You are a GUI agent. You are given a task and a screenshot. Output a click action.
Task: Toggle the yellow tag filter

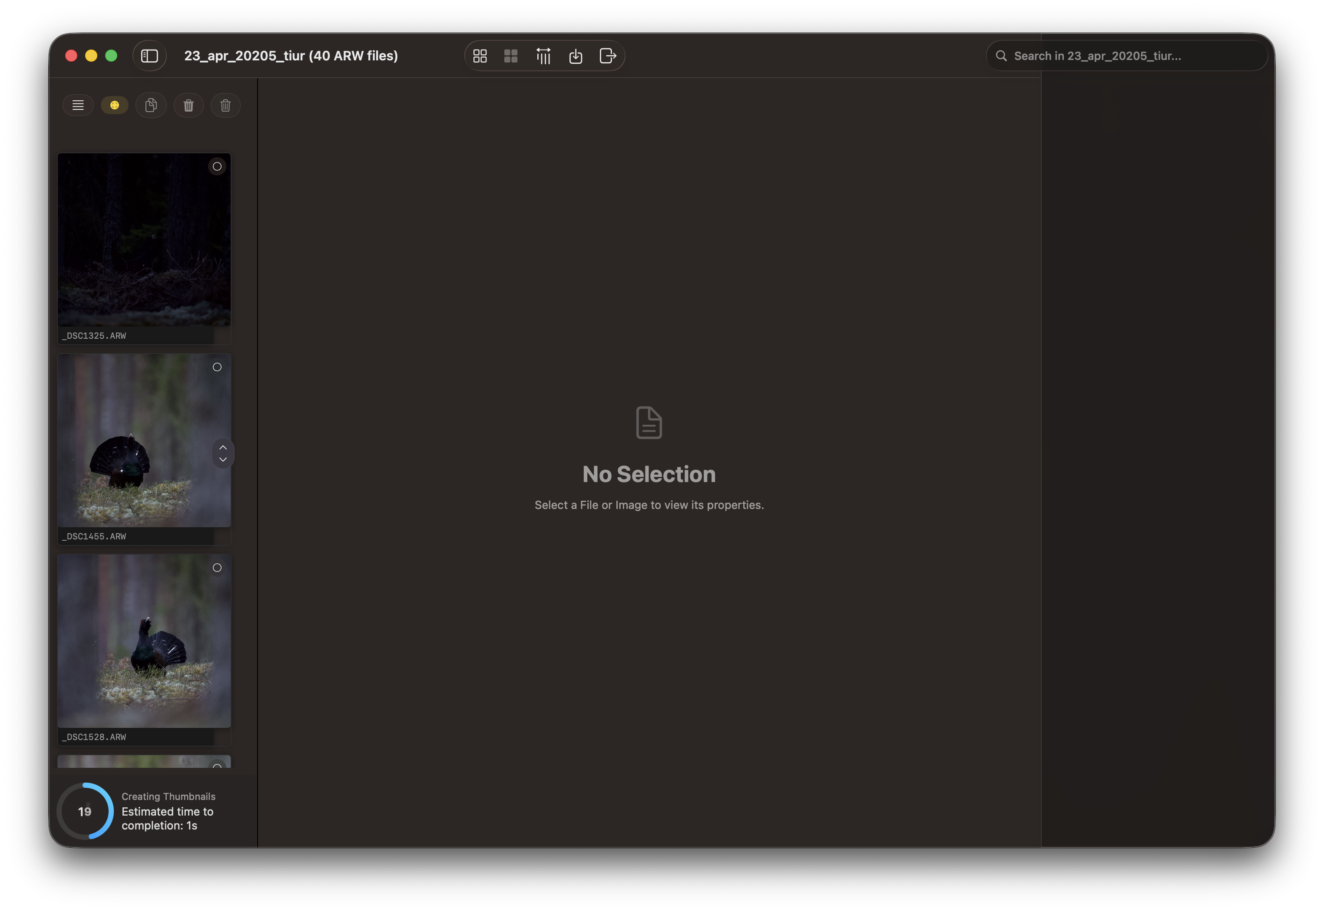pos(114,105)
